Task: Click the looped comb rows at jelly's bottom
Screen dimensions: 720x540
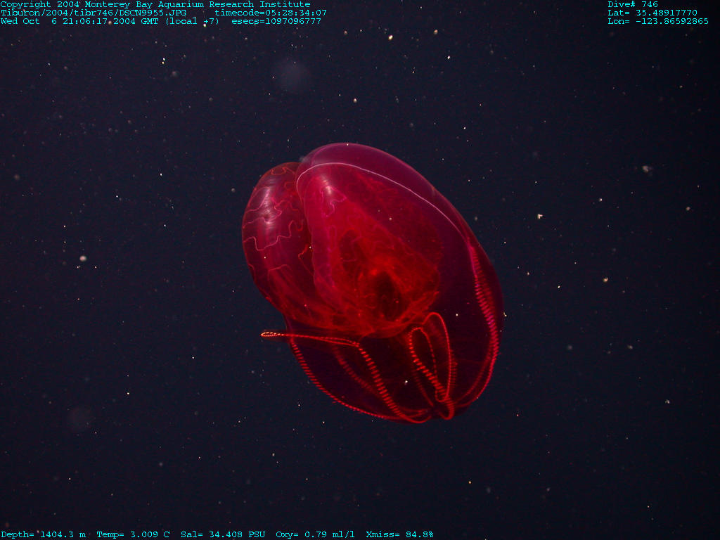Action: 432,366
